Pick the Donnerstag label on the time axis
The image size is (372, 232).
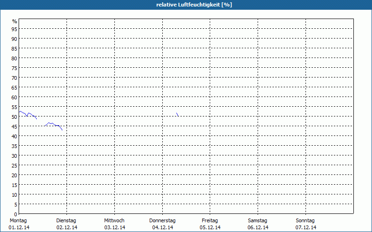tap(162, 220)
